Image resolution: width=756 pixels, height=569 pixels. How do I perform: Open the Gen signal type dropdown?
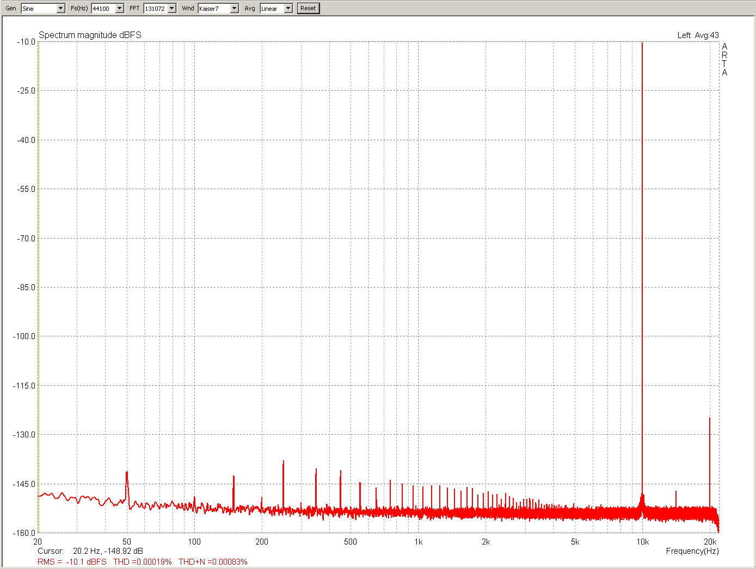pyautogui.click(x=61, y=8)
